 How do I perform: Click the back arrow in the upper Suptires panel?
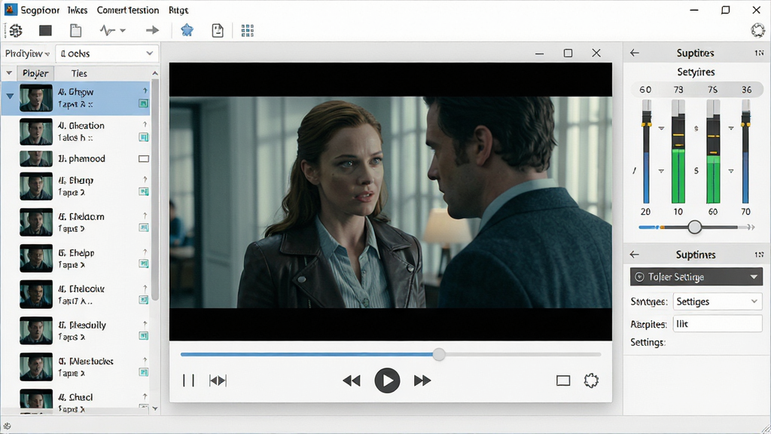(635, 53)
